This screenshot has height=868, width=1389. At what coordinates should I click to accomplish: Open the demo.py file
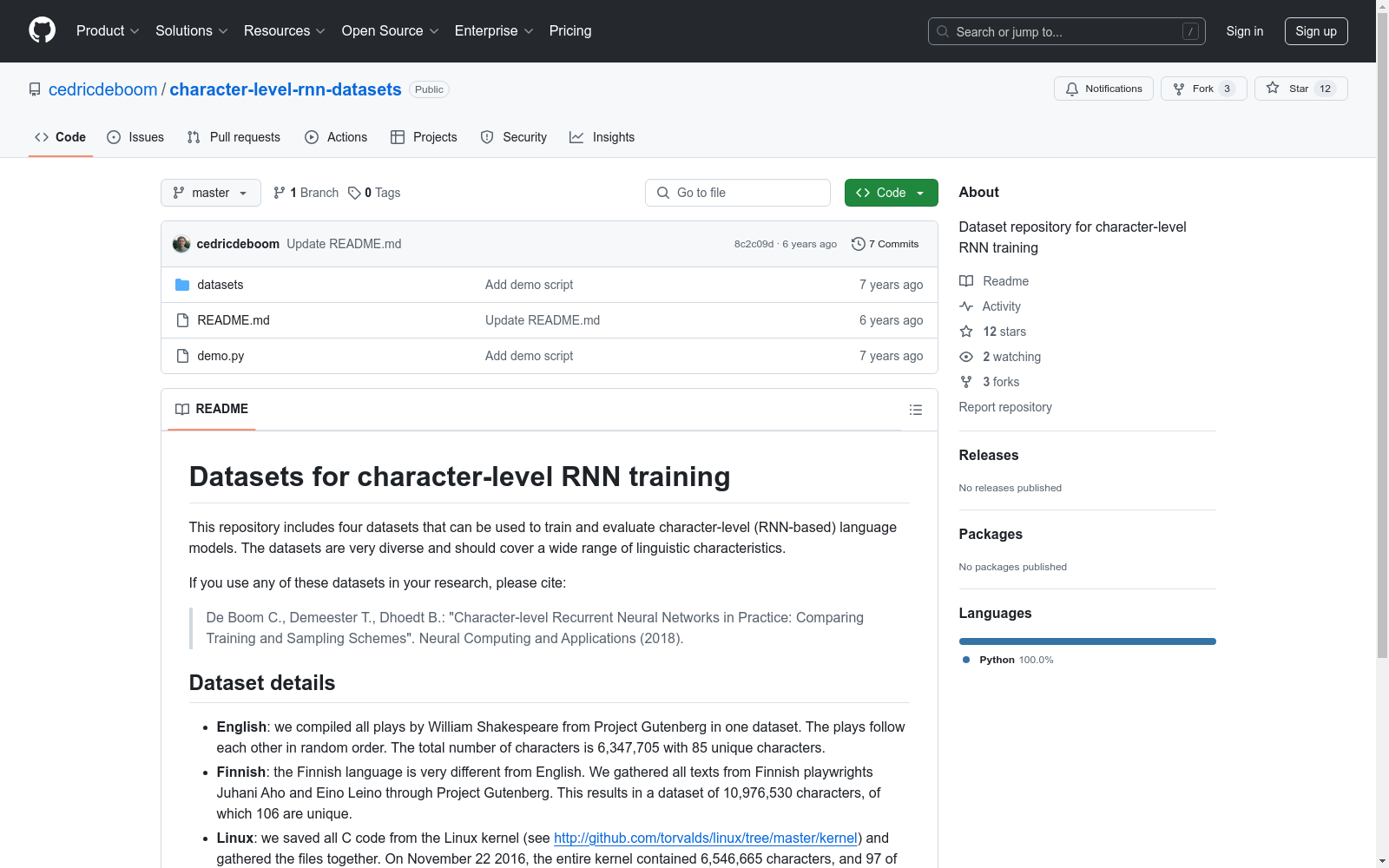(221, 356)
